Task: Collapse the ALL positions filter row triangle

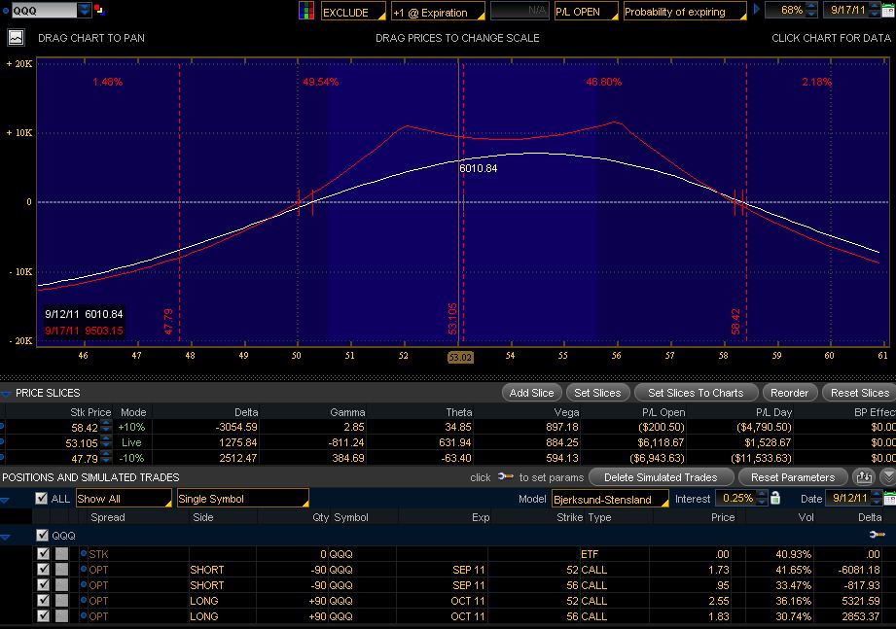Action: pyautogui.click(x=5, y=500)
